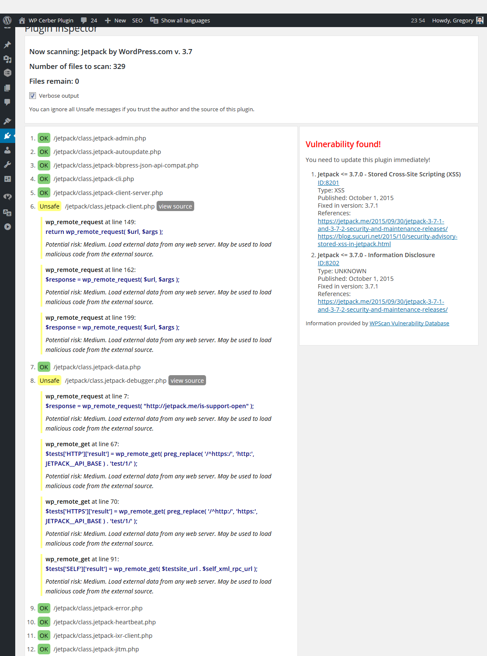Click /jetpack/class.jetpack-bbpress-json-api-compat.php row
The height and width of the screenshot is (656, 487).
click(126, 165)
